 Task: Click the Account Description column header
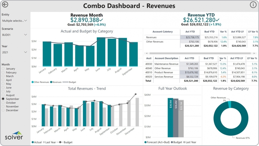tap(166, 58)
